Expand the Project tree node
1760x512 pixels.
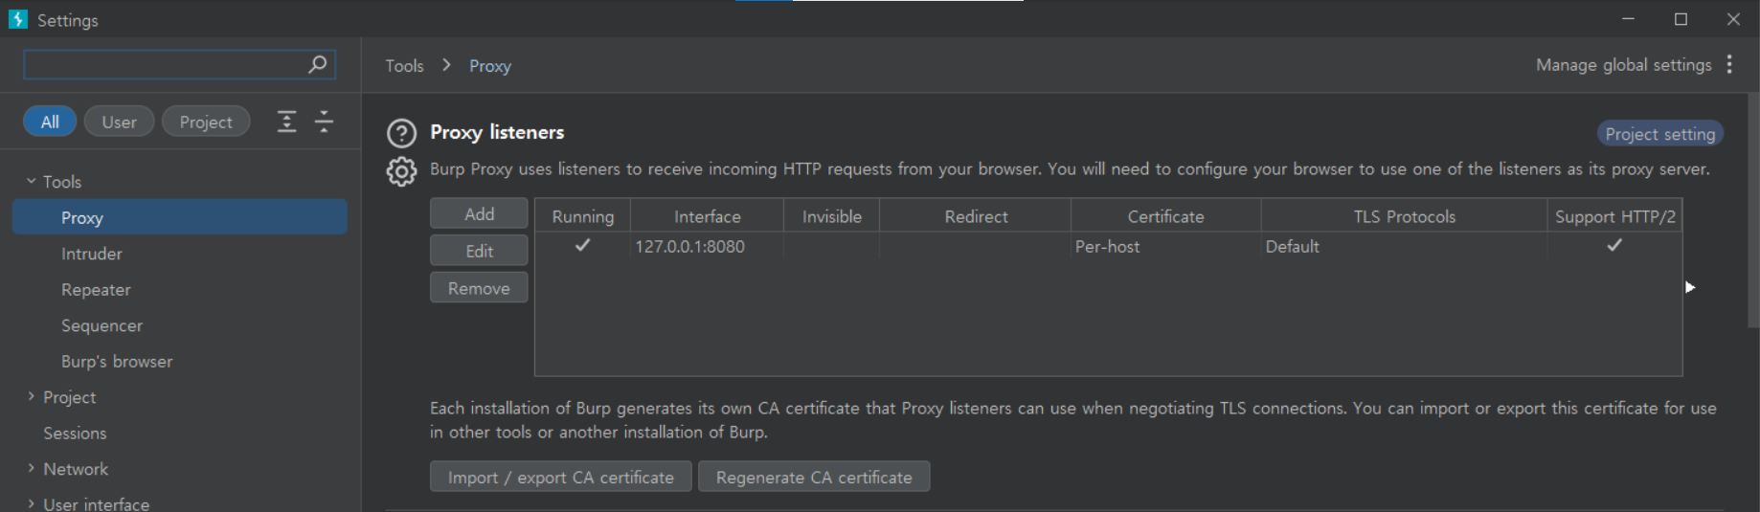31,396
